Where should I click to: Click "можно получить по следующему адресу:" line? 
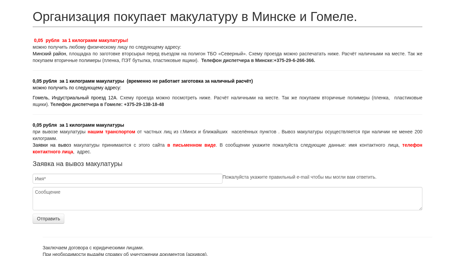[77, 88]
